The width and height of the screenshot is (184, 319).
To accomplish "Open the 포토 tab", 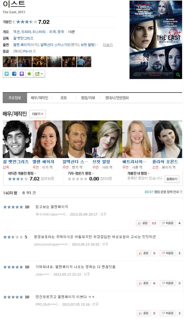I will coord(63,98).
